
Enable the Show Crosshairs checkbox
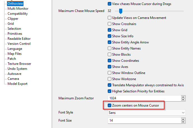(110, 24)
